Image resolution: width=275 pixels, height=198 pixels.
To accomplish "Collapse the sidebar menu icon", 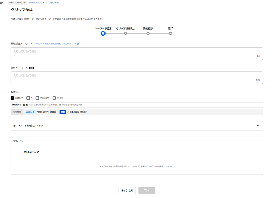I will [2, 3].
